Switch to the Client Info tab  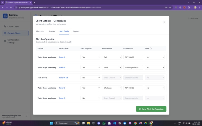pyautogui.click(x=40, y=31)
